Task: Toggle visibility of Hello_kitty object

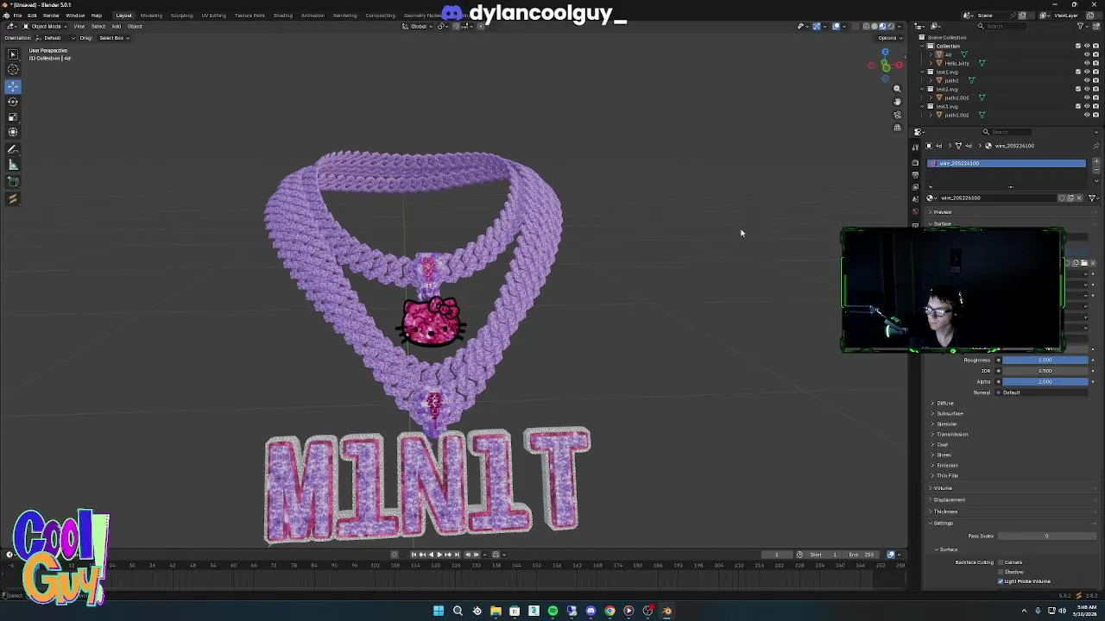Action: [1087, 63]
